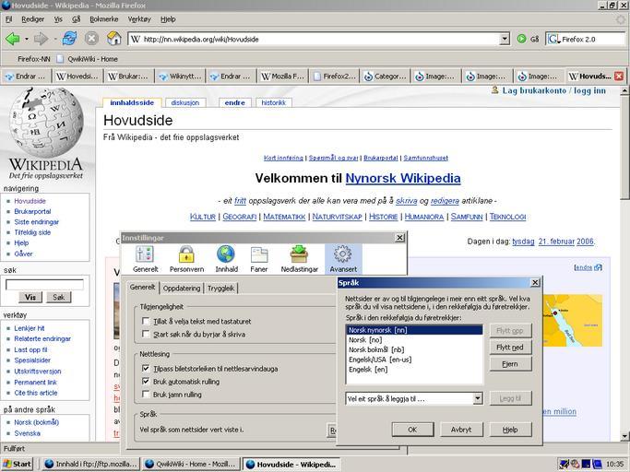Close the active Hovuds tab with red X
Image resolution: width=630 pixels, height=472 pixels.
coord(619,76)
